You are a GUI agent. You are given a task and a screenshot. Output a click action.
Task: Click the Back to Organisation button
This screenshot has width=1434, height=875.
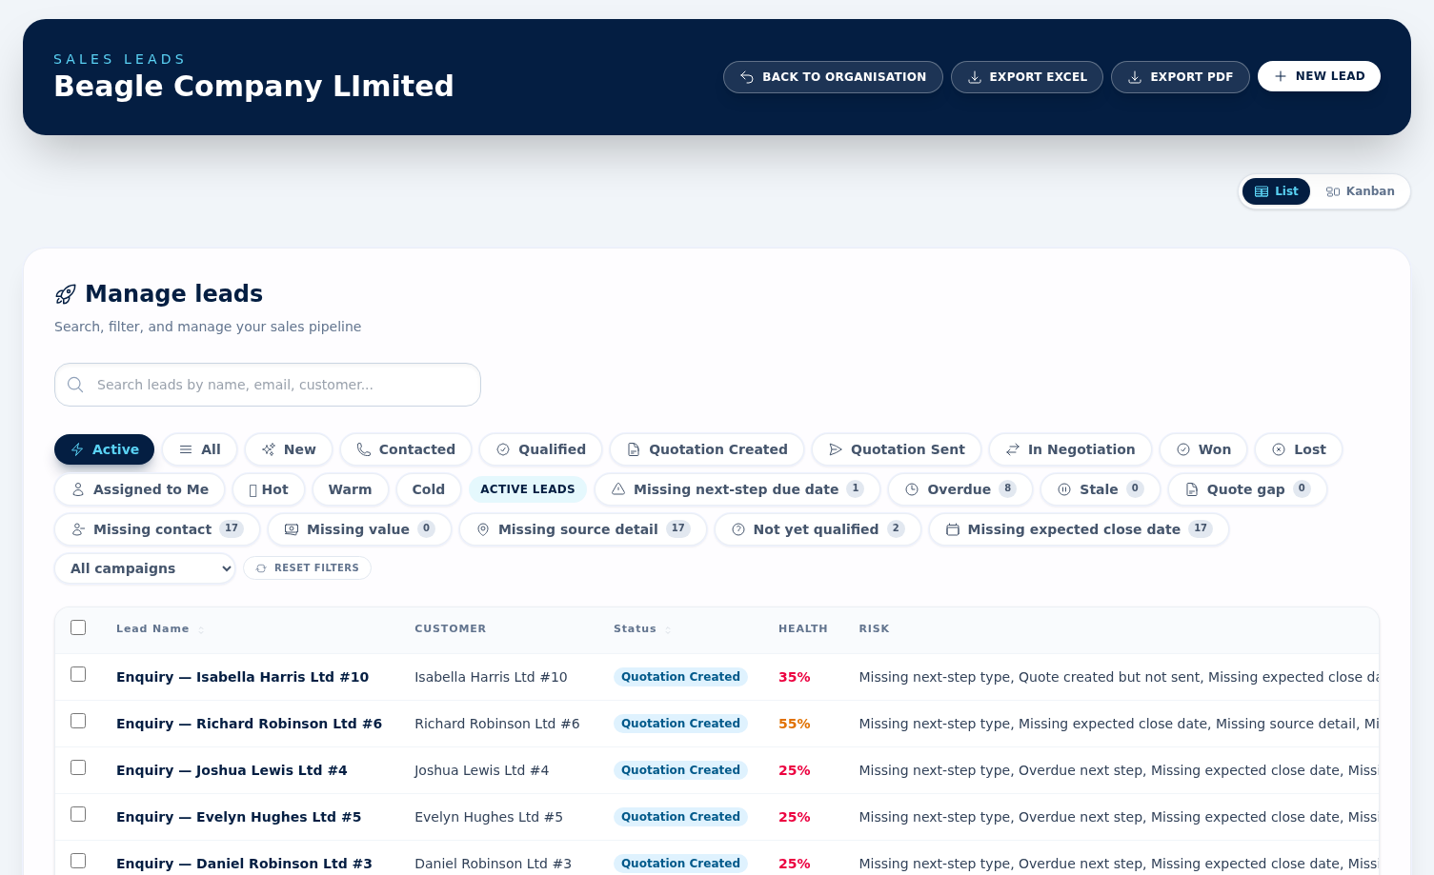point(833,77)
